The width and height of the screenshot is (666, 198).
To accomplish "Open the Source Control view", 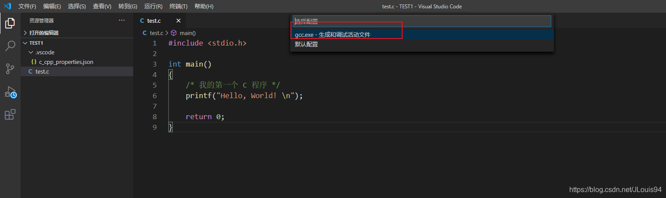I will (10, 69).
